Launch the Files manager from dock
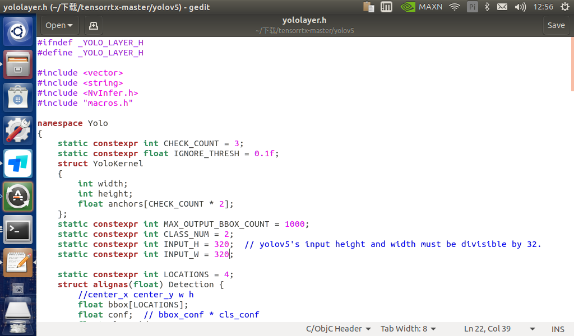 [18, 64]
